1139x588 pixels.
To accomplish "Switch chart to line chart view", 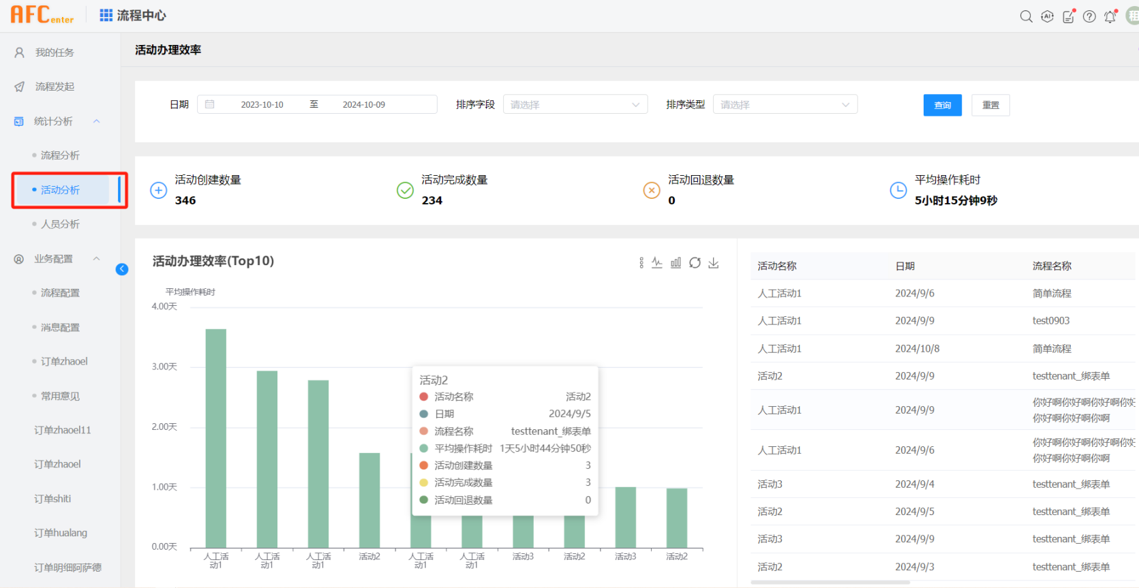I will pyautogui.click(x=657, y=263).
